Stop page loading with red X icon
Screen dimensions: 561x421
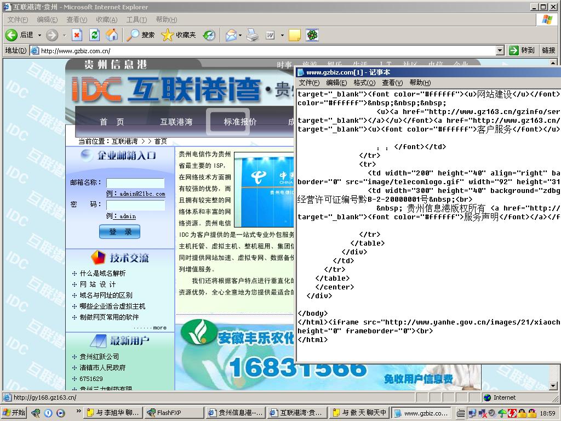[x=77, y=35]
